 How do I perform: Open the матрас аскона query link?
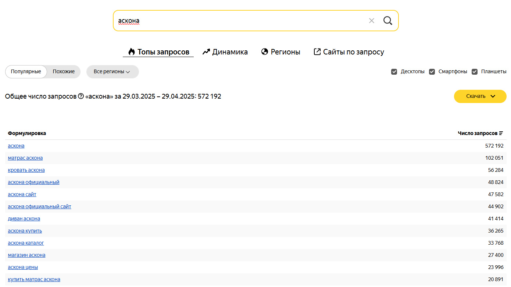[x=25, y=158]
